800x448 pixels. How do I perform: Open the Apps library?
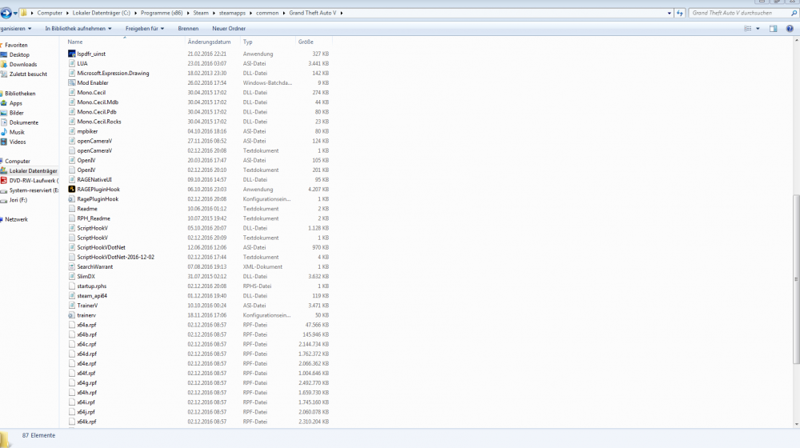(x=16, y=103)
